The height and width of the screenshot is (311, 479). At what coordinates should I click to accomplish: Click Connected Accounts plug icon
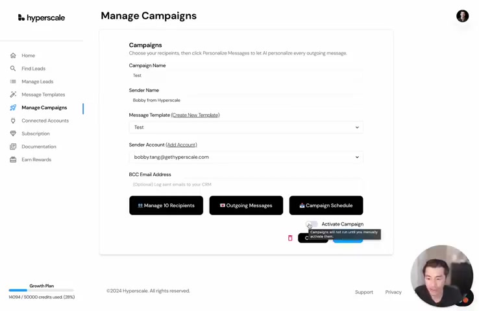pos(13,121)
